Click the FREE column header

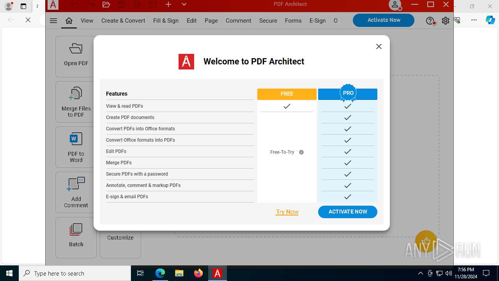coord(287,94)
